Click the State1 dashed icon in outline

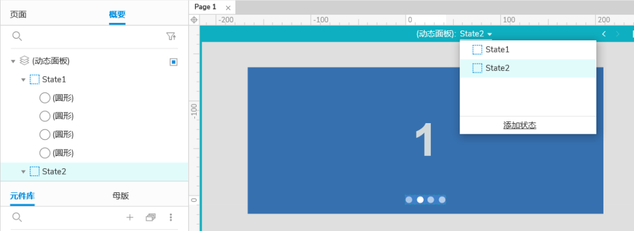click(35, 80)
